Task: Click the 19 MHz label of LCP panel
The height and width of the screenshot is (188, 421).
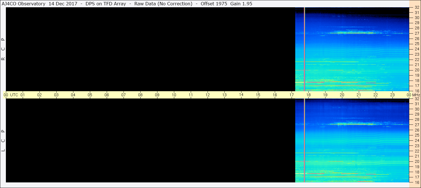Action: point(417,167)
